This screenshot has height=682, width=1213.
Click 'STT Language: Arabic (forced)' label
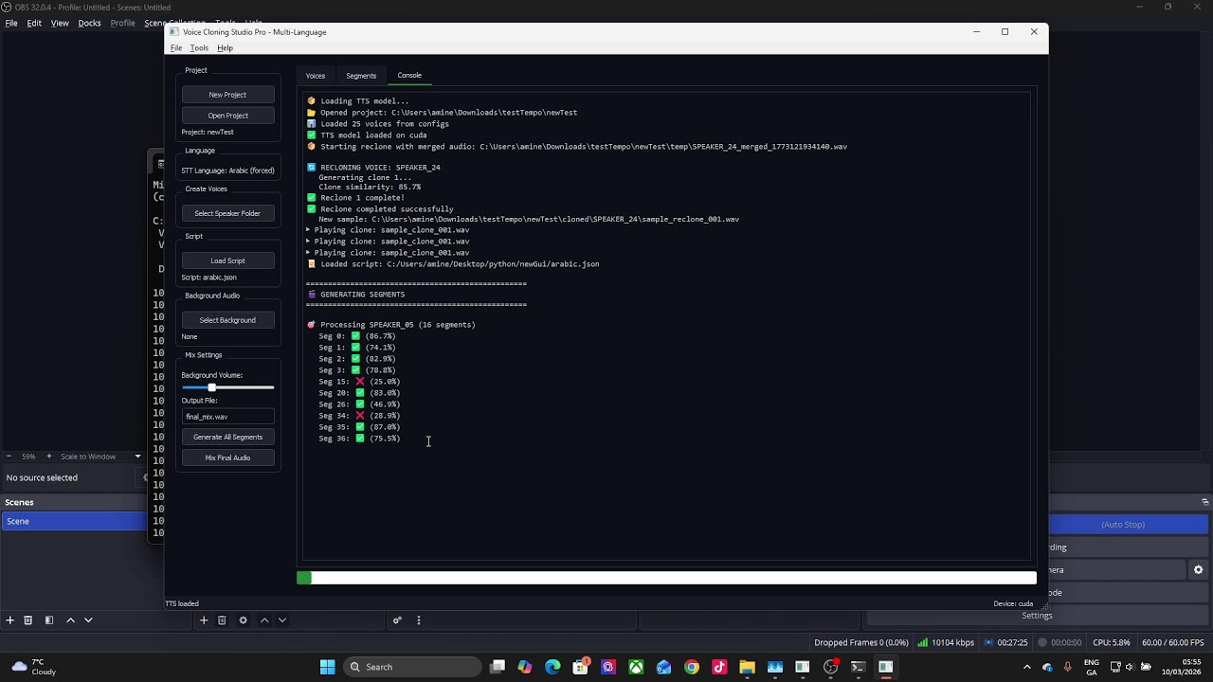point(227,170)
